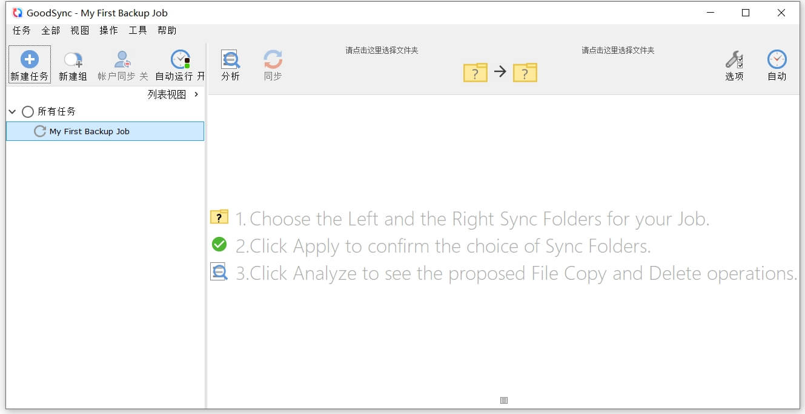Click the sync direction arrow between folders

point(500,72)
